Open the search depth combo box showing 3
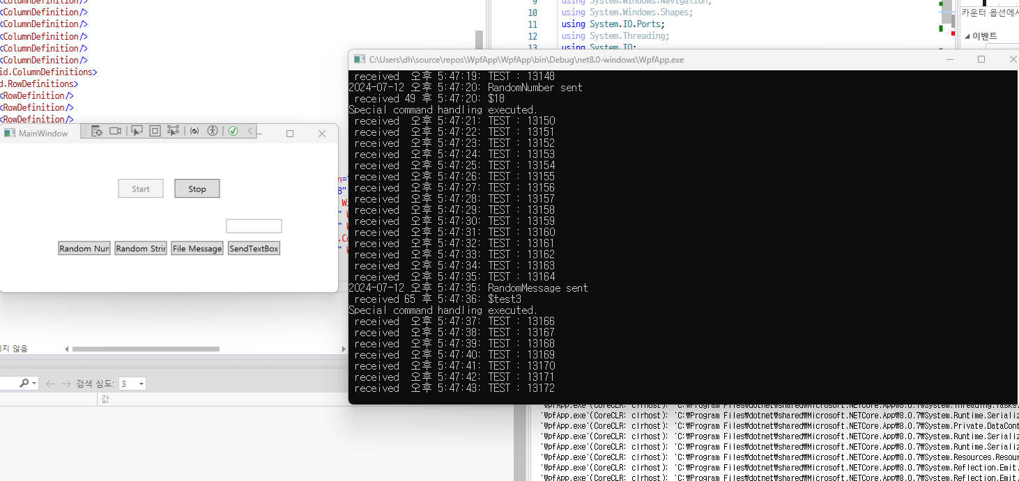 click(x=132, y=384)
